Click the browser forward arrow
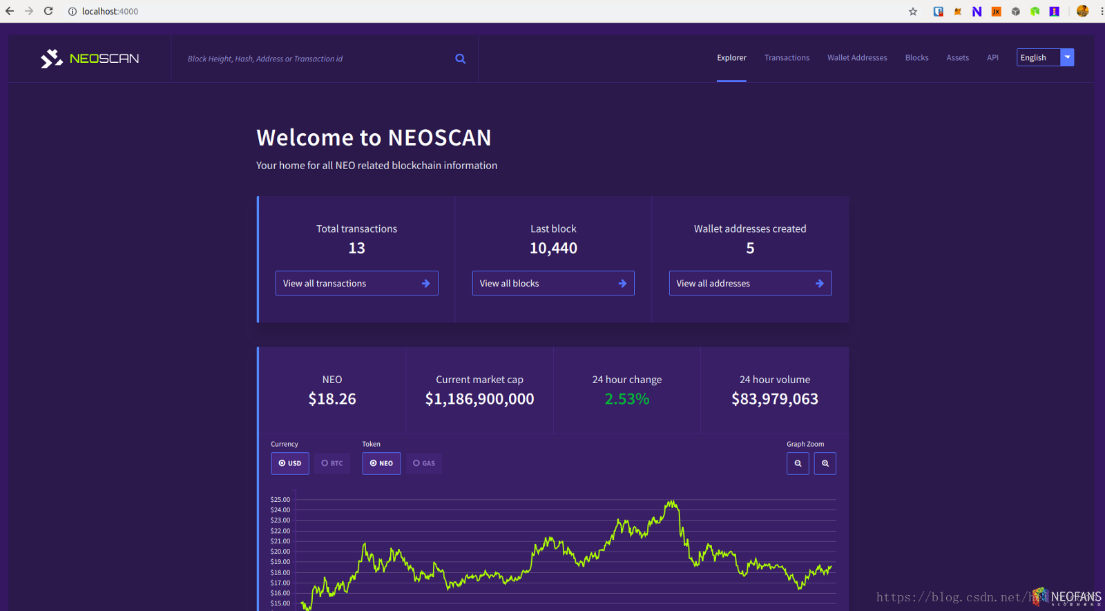The height and width of the screenshot is (611, 1105). [x=29, y=11]
